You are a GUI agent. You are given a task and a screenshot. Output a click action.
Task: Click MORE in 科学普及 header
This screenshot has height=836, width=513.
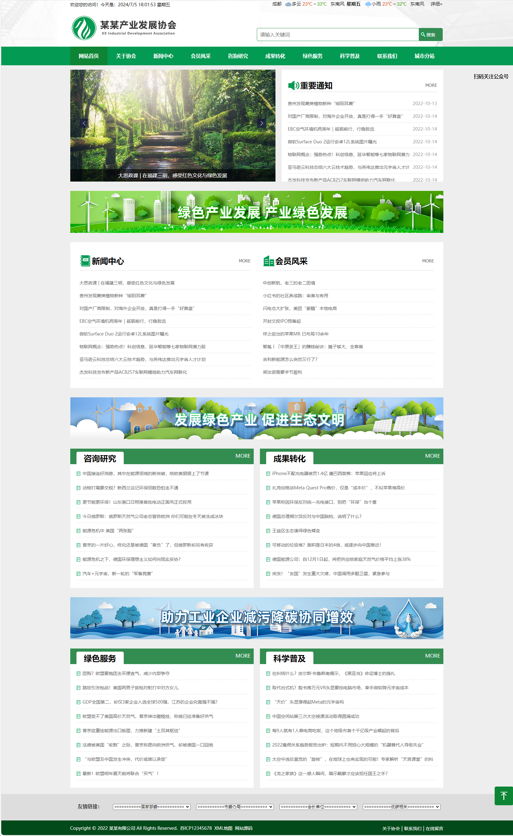(x=432, y=656)
